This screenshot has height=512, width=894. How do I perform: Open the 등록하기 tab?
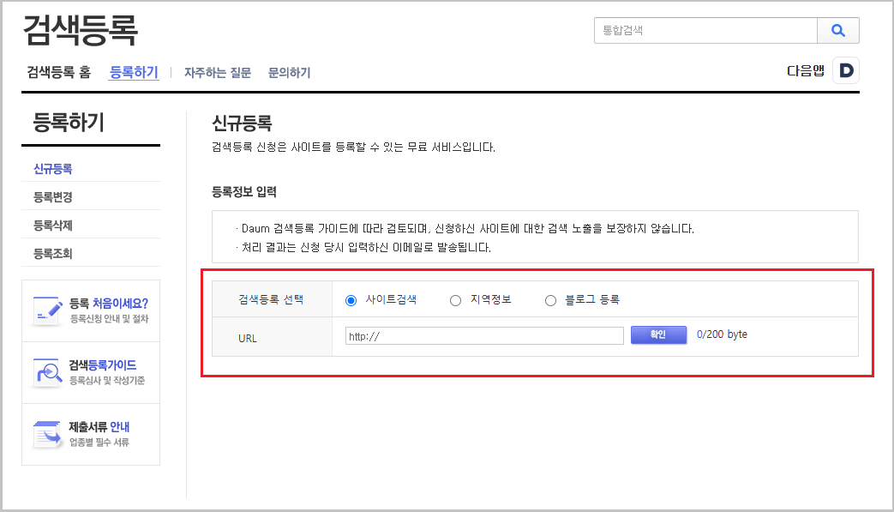pos(134,72)
